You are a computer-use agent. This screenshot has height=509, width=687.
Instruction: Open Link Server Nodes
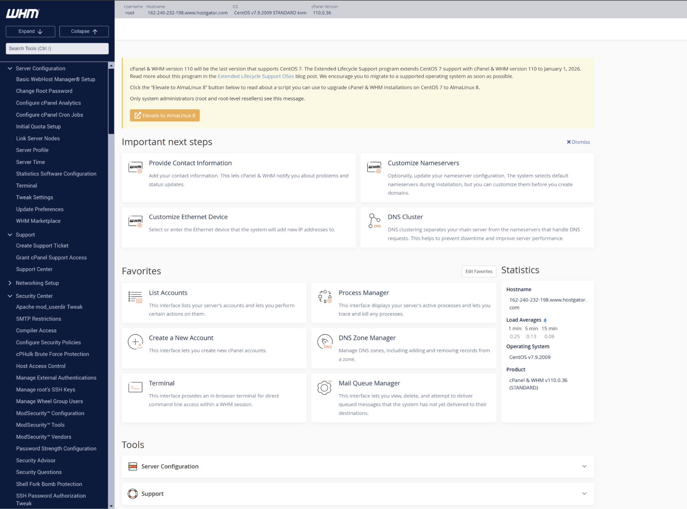(x=38, y=138)
